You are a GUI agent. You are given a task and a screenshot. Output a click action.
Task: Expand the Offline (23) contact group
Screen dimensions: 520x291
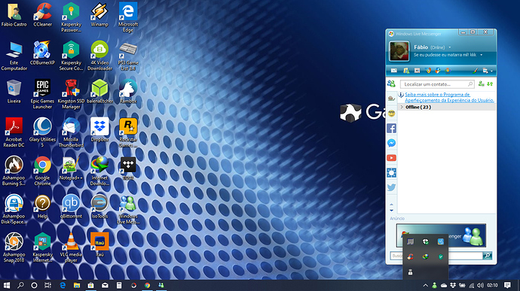click(402, 107)
